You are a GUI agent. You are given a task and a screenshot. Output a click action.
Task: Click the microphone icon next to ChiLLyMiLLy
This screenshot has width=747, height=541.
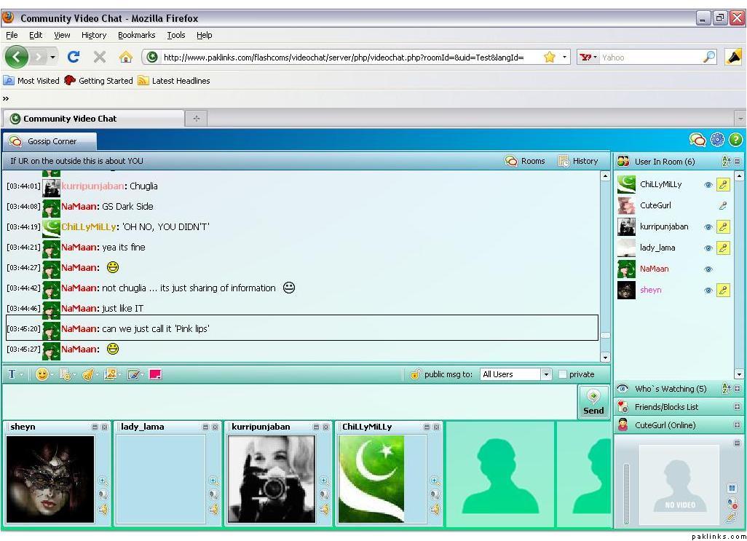(x=723, y=185)
